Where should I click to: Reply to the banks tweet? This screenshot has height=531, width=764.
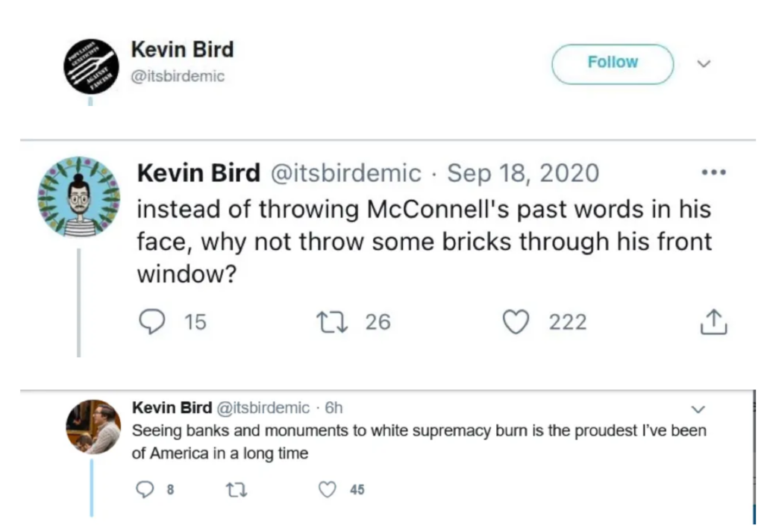click(143, 489)
